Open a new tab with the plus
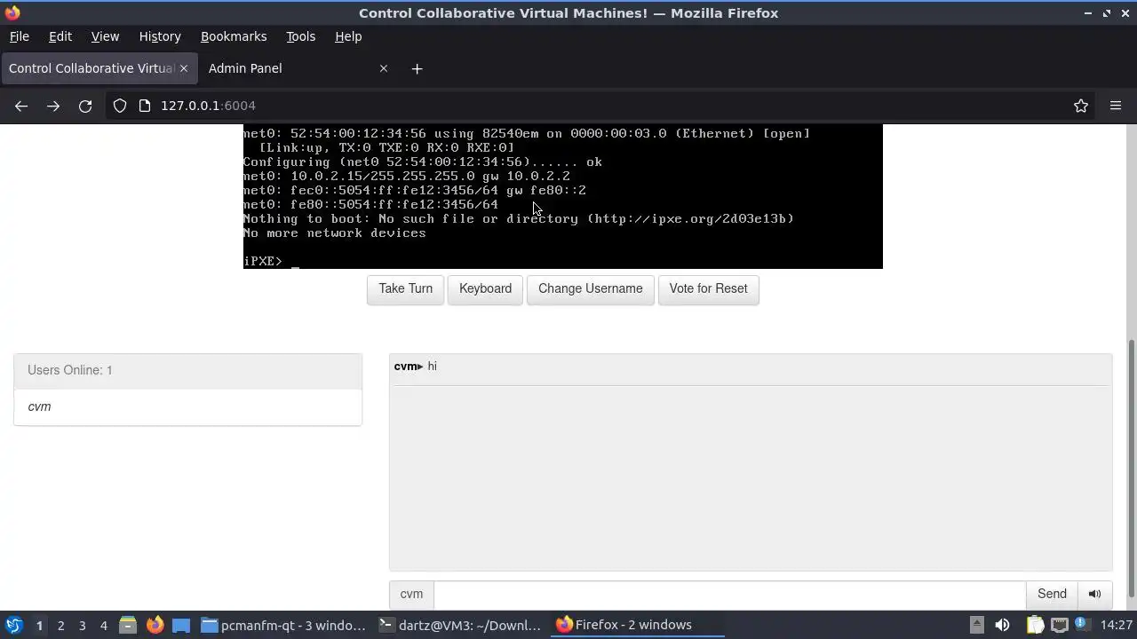 pyautogui.click(x=417, y=68)
